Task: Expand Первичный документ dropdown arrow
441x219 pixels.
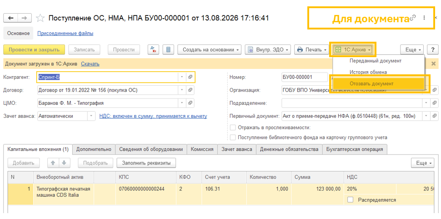Action: (x=426, y=116)
